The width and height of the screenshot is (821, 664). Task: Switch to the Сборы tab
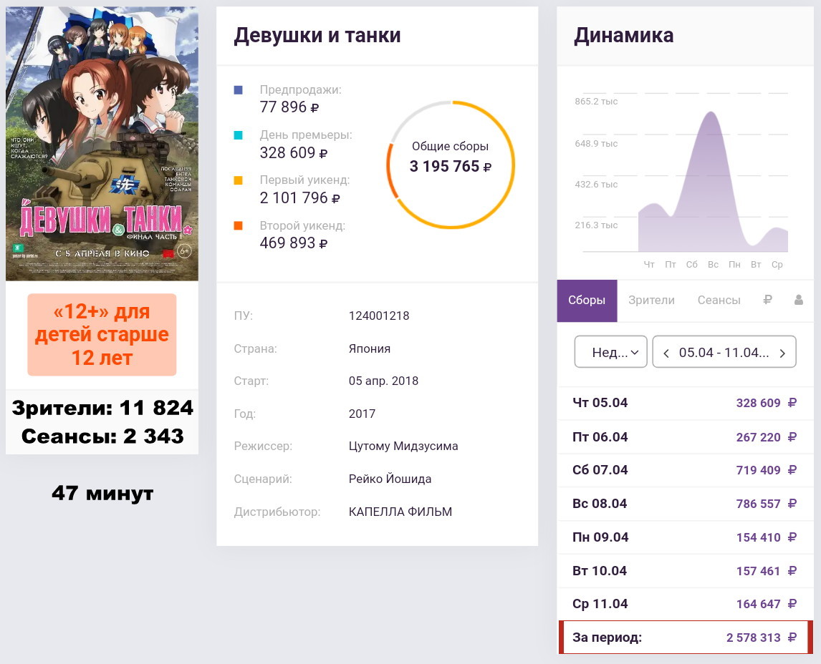pos(587,301)
